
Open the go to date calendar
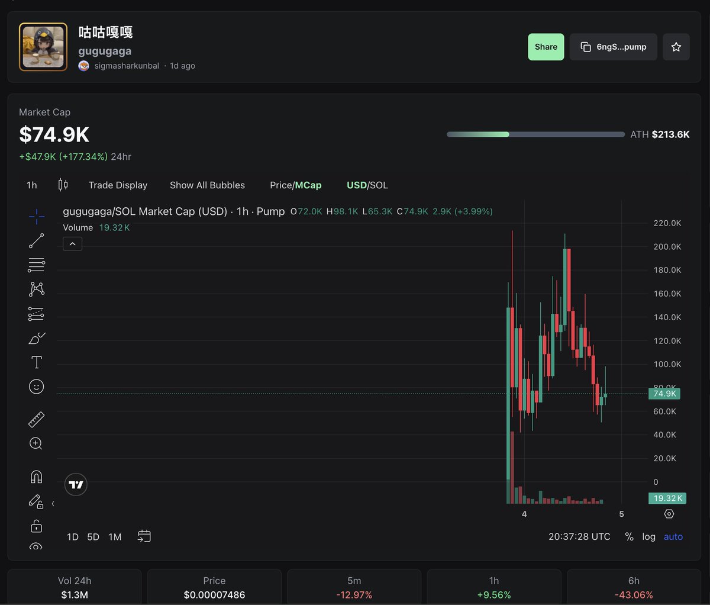tap(144, 536)
